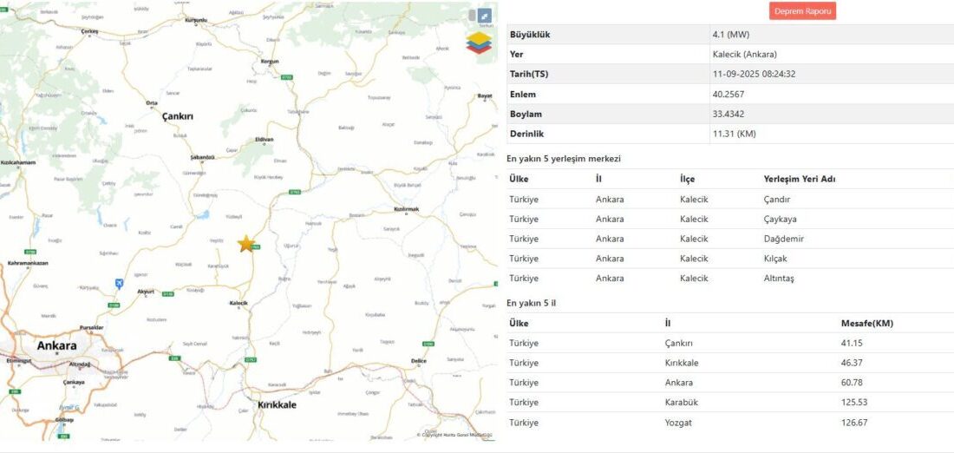Click the Delice label on map
The height and width of the screenshot is (453, 954).
(418, 361)
